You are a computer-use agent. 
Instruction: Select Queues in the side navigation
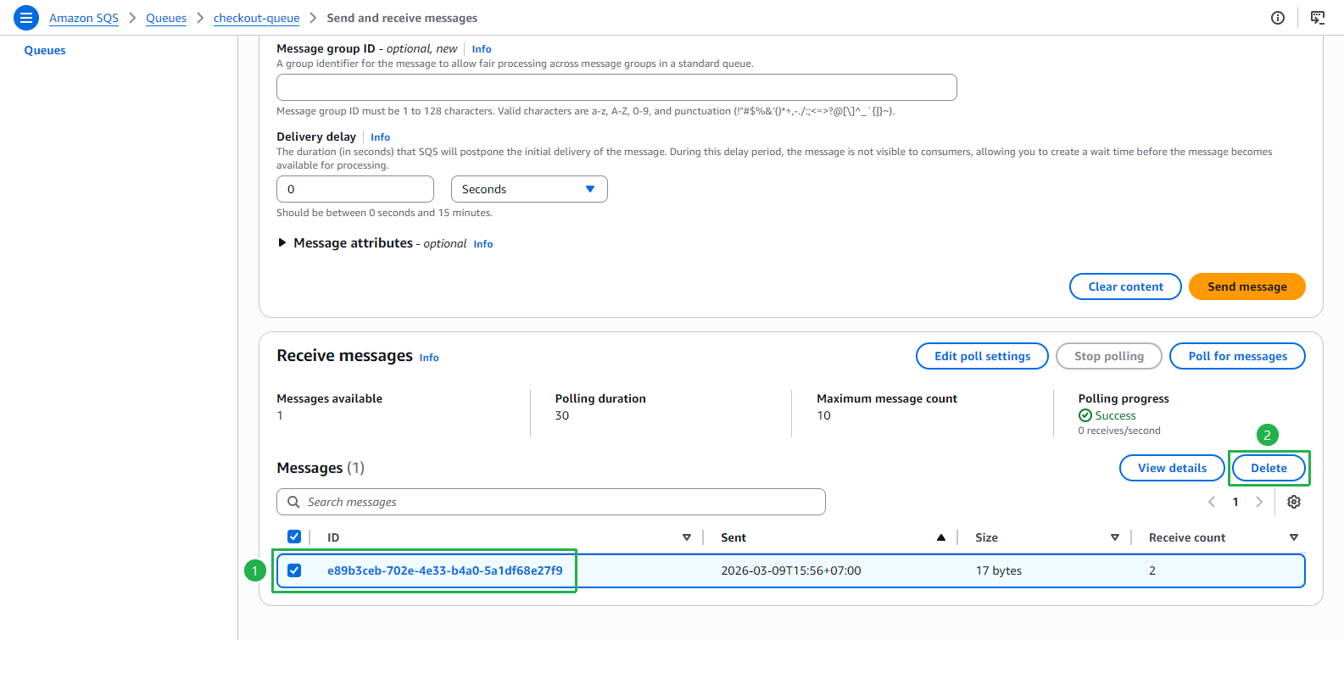[x=45, y=50]
